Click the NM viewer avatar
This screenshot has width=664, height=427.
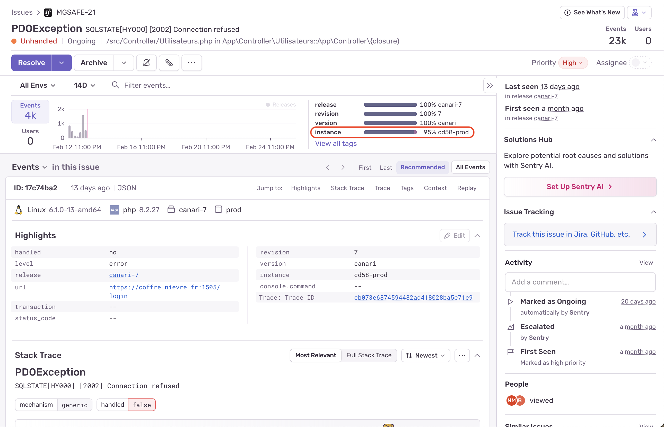[511, 401]
